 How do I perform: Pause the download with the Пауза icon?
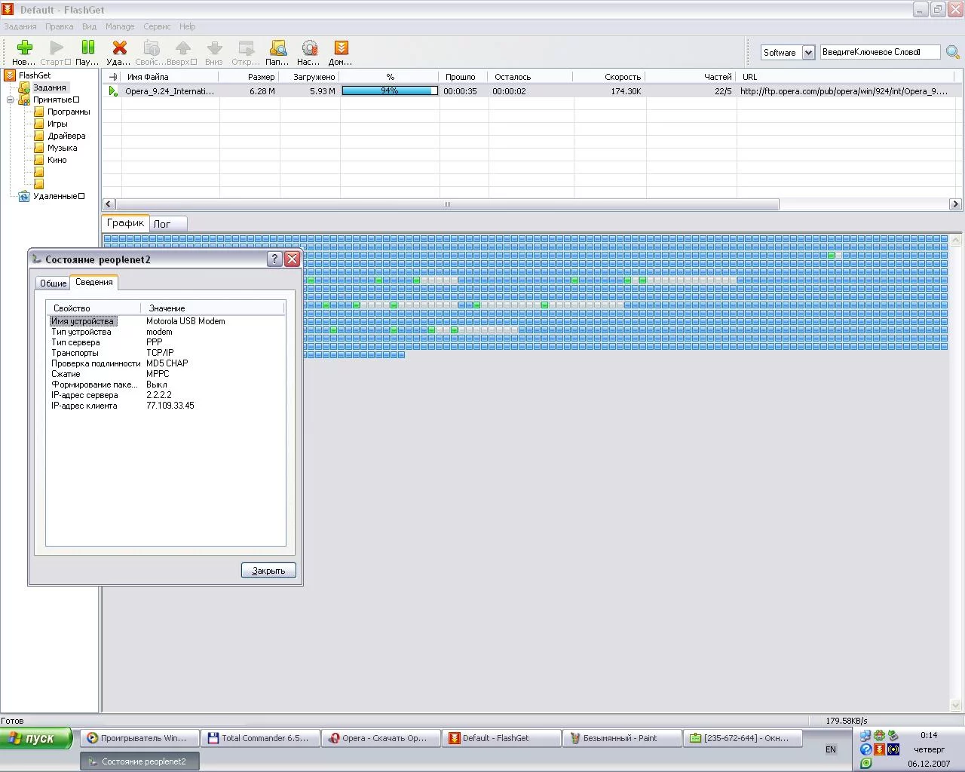[87, 48]
